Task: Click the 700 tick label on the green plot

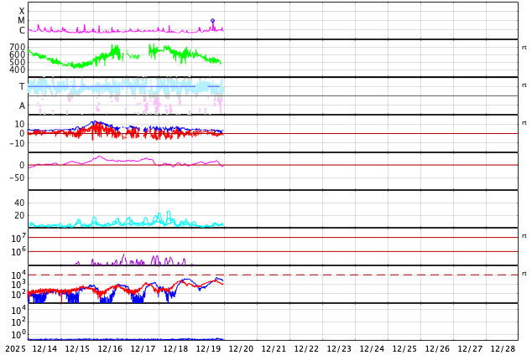Action: tap(18, 48)
